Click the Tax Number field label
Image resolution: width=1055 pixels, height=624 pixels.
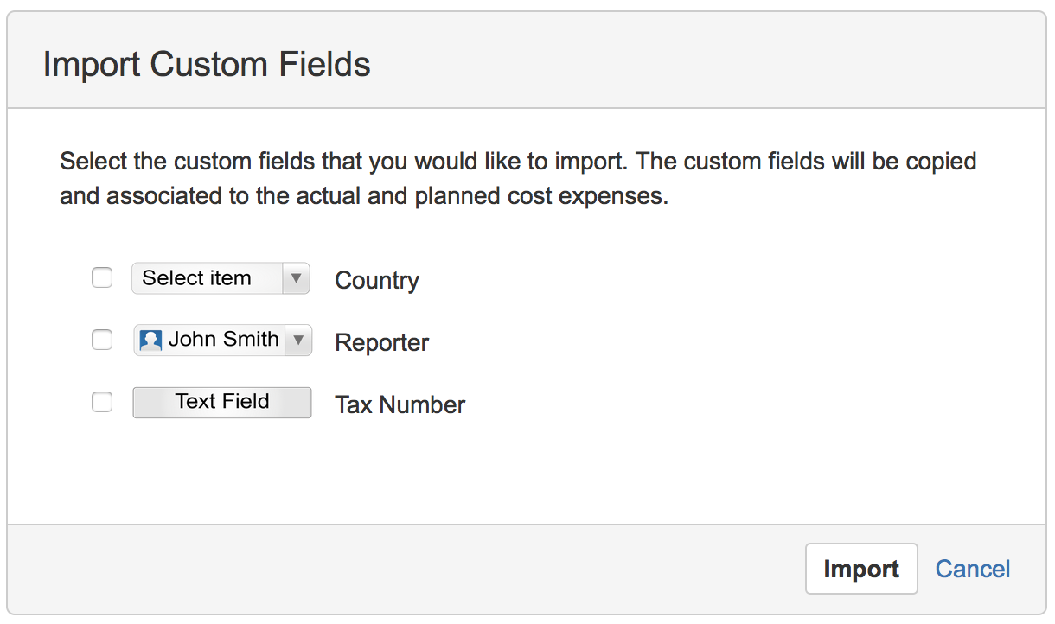[399, 404]
